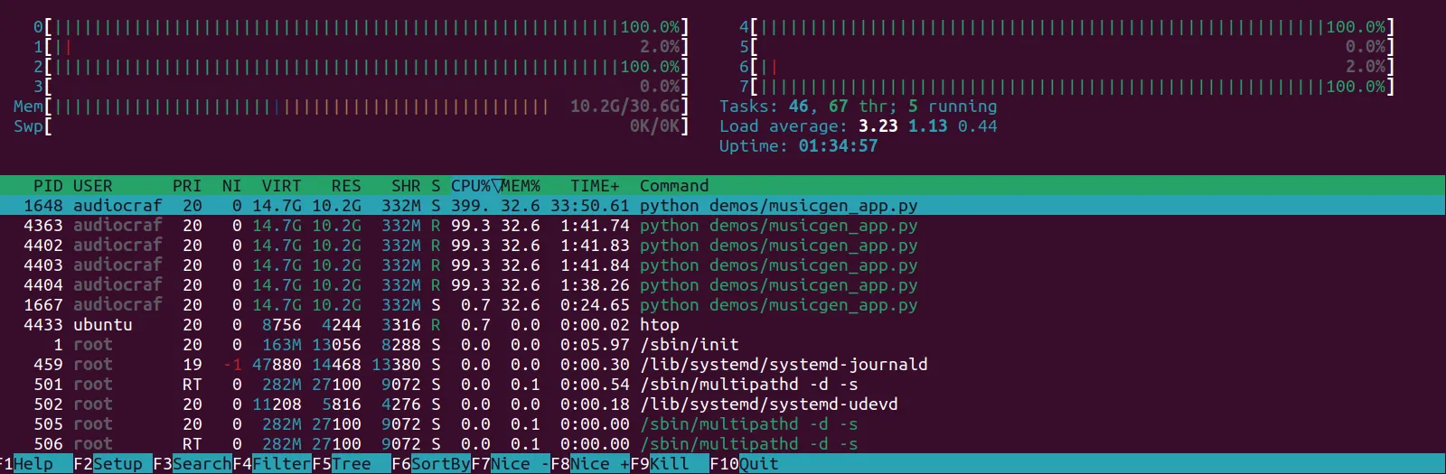This screenshot has height=474, width=1446.
Task: Click the -1 nice value
Action: (x=232, y=365)
